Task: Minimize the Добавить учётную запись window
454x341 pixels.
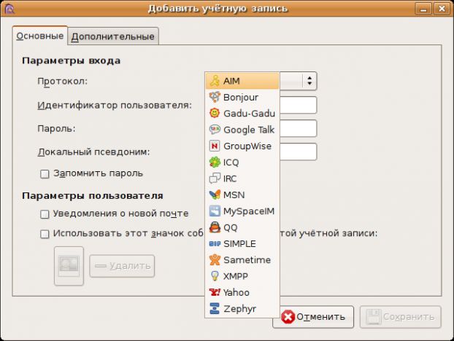Action: click(x=423, y=9)
